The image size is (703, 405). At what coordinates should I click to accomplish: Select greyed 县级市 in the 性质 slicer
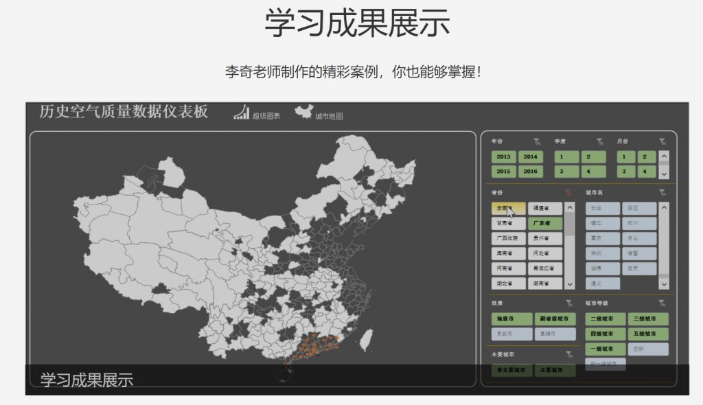(512, 334)
